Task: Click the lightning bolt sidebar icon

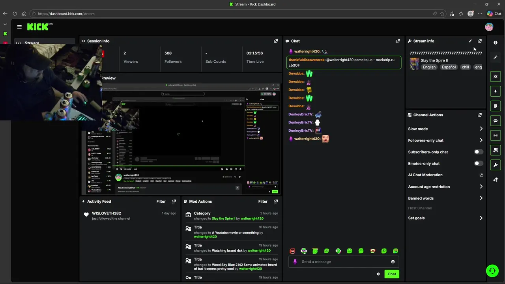Action: [496, 92]
